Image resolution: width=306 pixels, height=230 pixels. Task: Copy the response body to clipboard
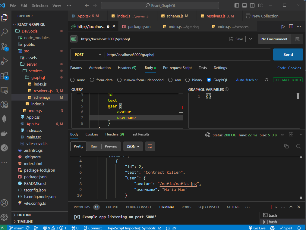tap(286, 146)
